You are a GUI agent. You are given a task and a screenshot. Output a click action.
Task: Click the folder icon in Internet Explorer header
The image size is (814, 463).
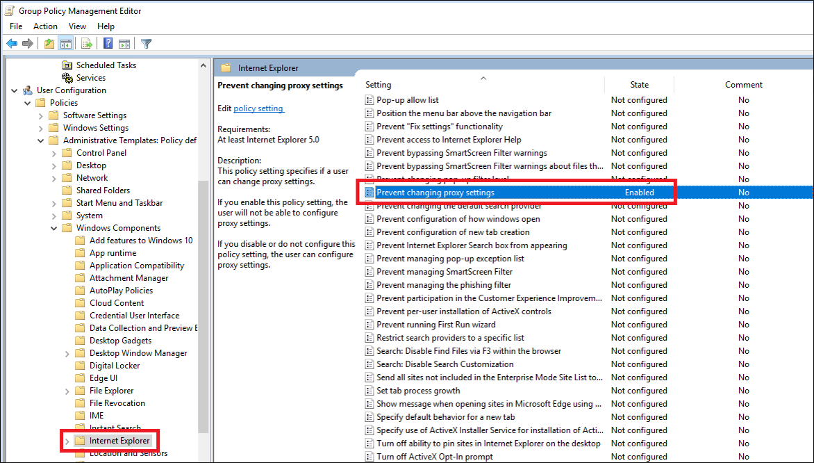click(226, 68)
